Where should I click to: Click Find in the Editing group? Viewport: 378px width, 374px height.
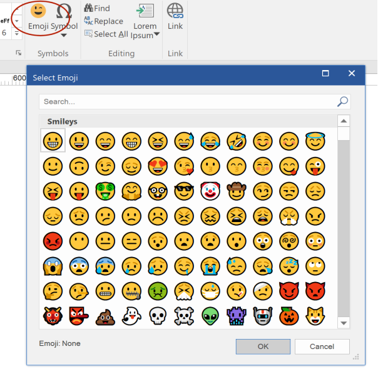point(97,8)
